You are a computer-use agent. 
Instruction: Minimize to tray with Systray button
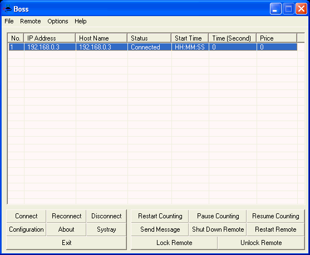(106, 229)
